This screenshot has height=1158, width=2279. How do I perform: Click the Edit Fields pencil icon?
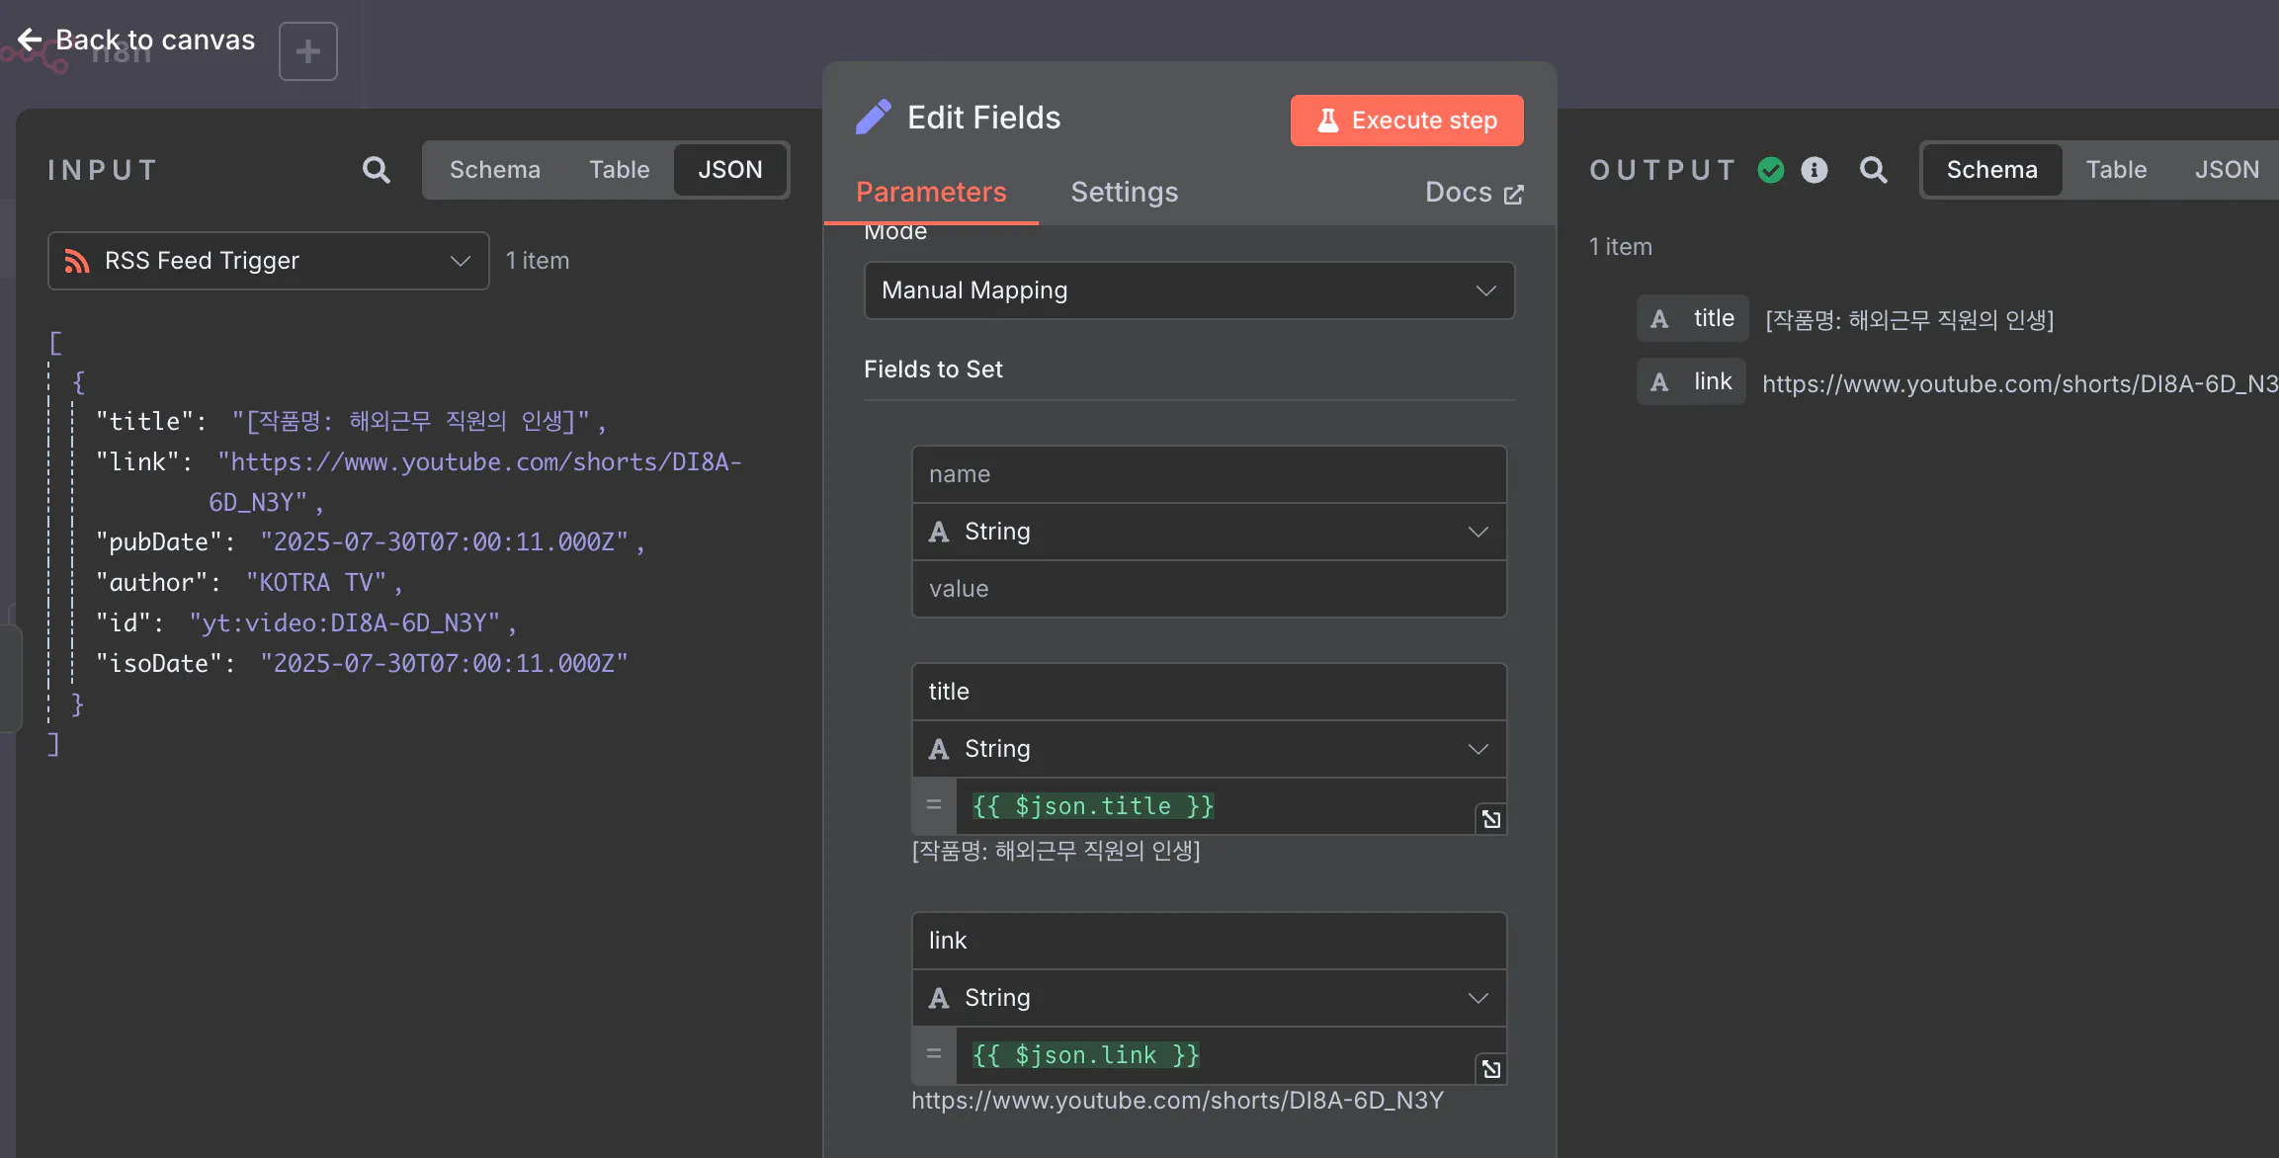click(x=874, y=118)
